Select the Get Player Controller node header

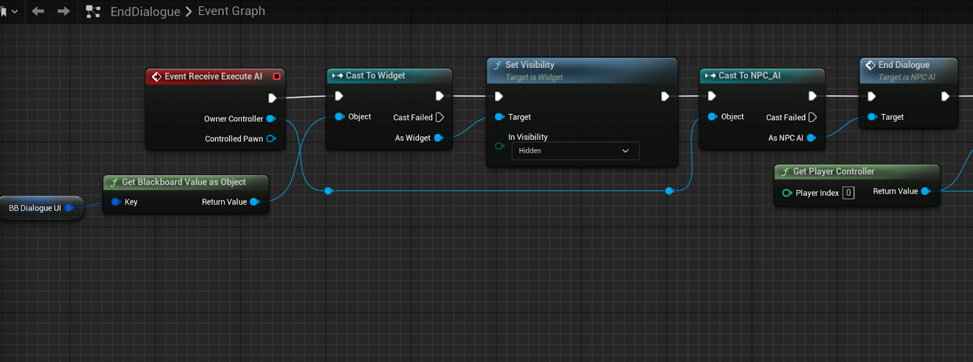pos(857,172)
